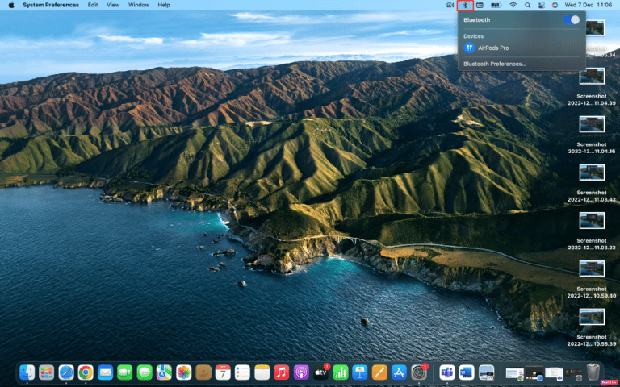The height and width of the screenshot is (387, 620).
Task: Open the Window menu
Action: click(138, 5)
